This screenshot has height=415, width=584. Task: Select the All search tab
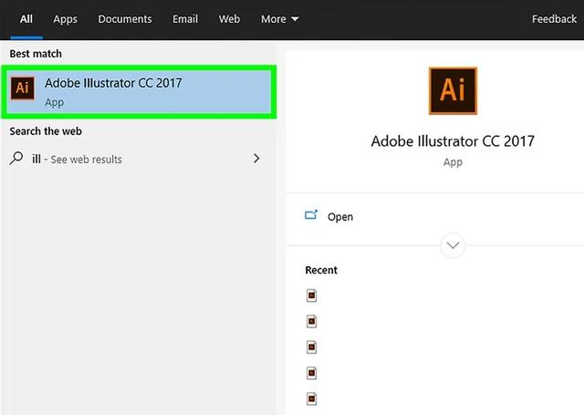coord(26,19)
